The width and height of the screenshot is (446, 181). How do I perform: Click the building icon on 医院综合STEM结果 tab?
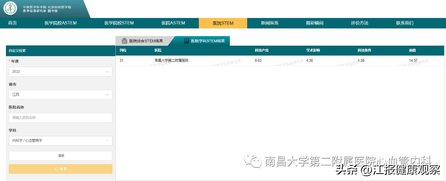[x=125, y=41]
